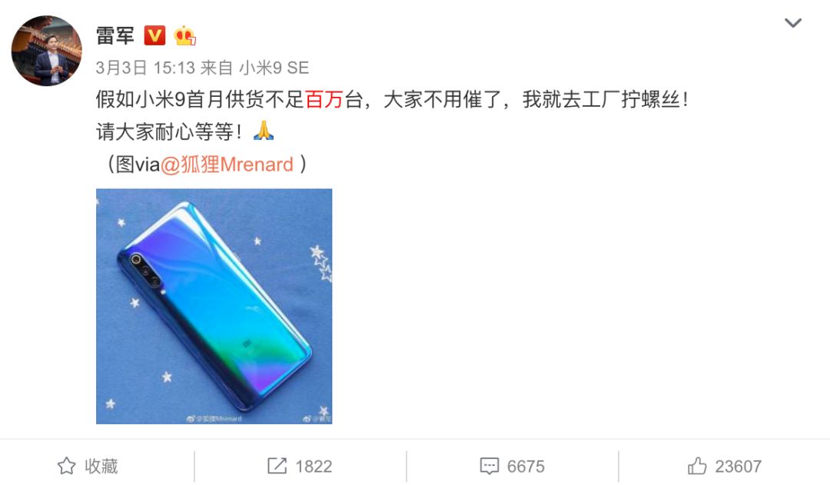Click the red 百万 highlighted text
This screenshot has height=485, width=830.
pos(324,99)
